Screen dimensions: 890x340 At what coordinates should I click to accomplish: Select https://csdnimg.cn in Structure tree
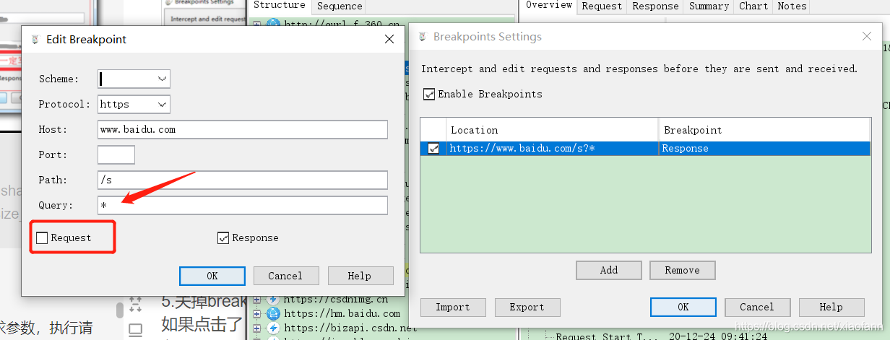pos(336,300)
